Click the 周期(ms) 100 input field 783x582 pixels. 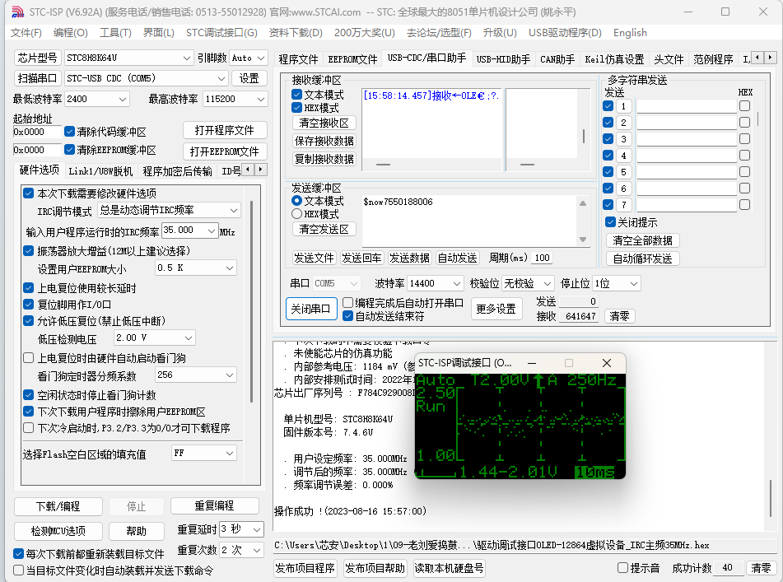[x=543, y=258]
